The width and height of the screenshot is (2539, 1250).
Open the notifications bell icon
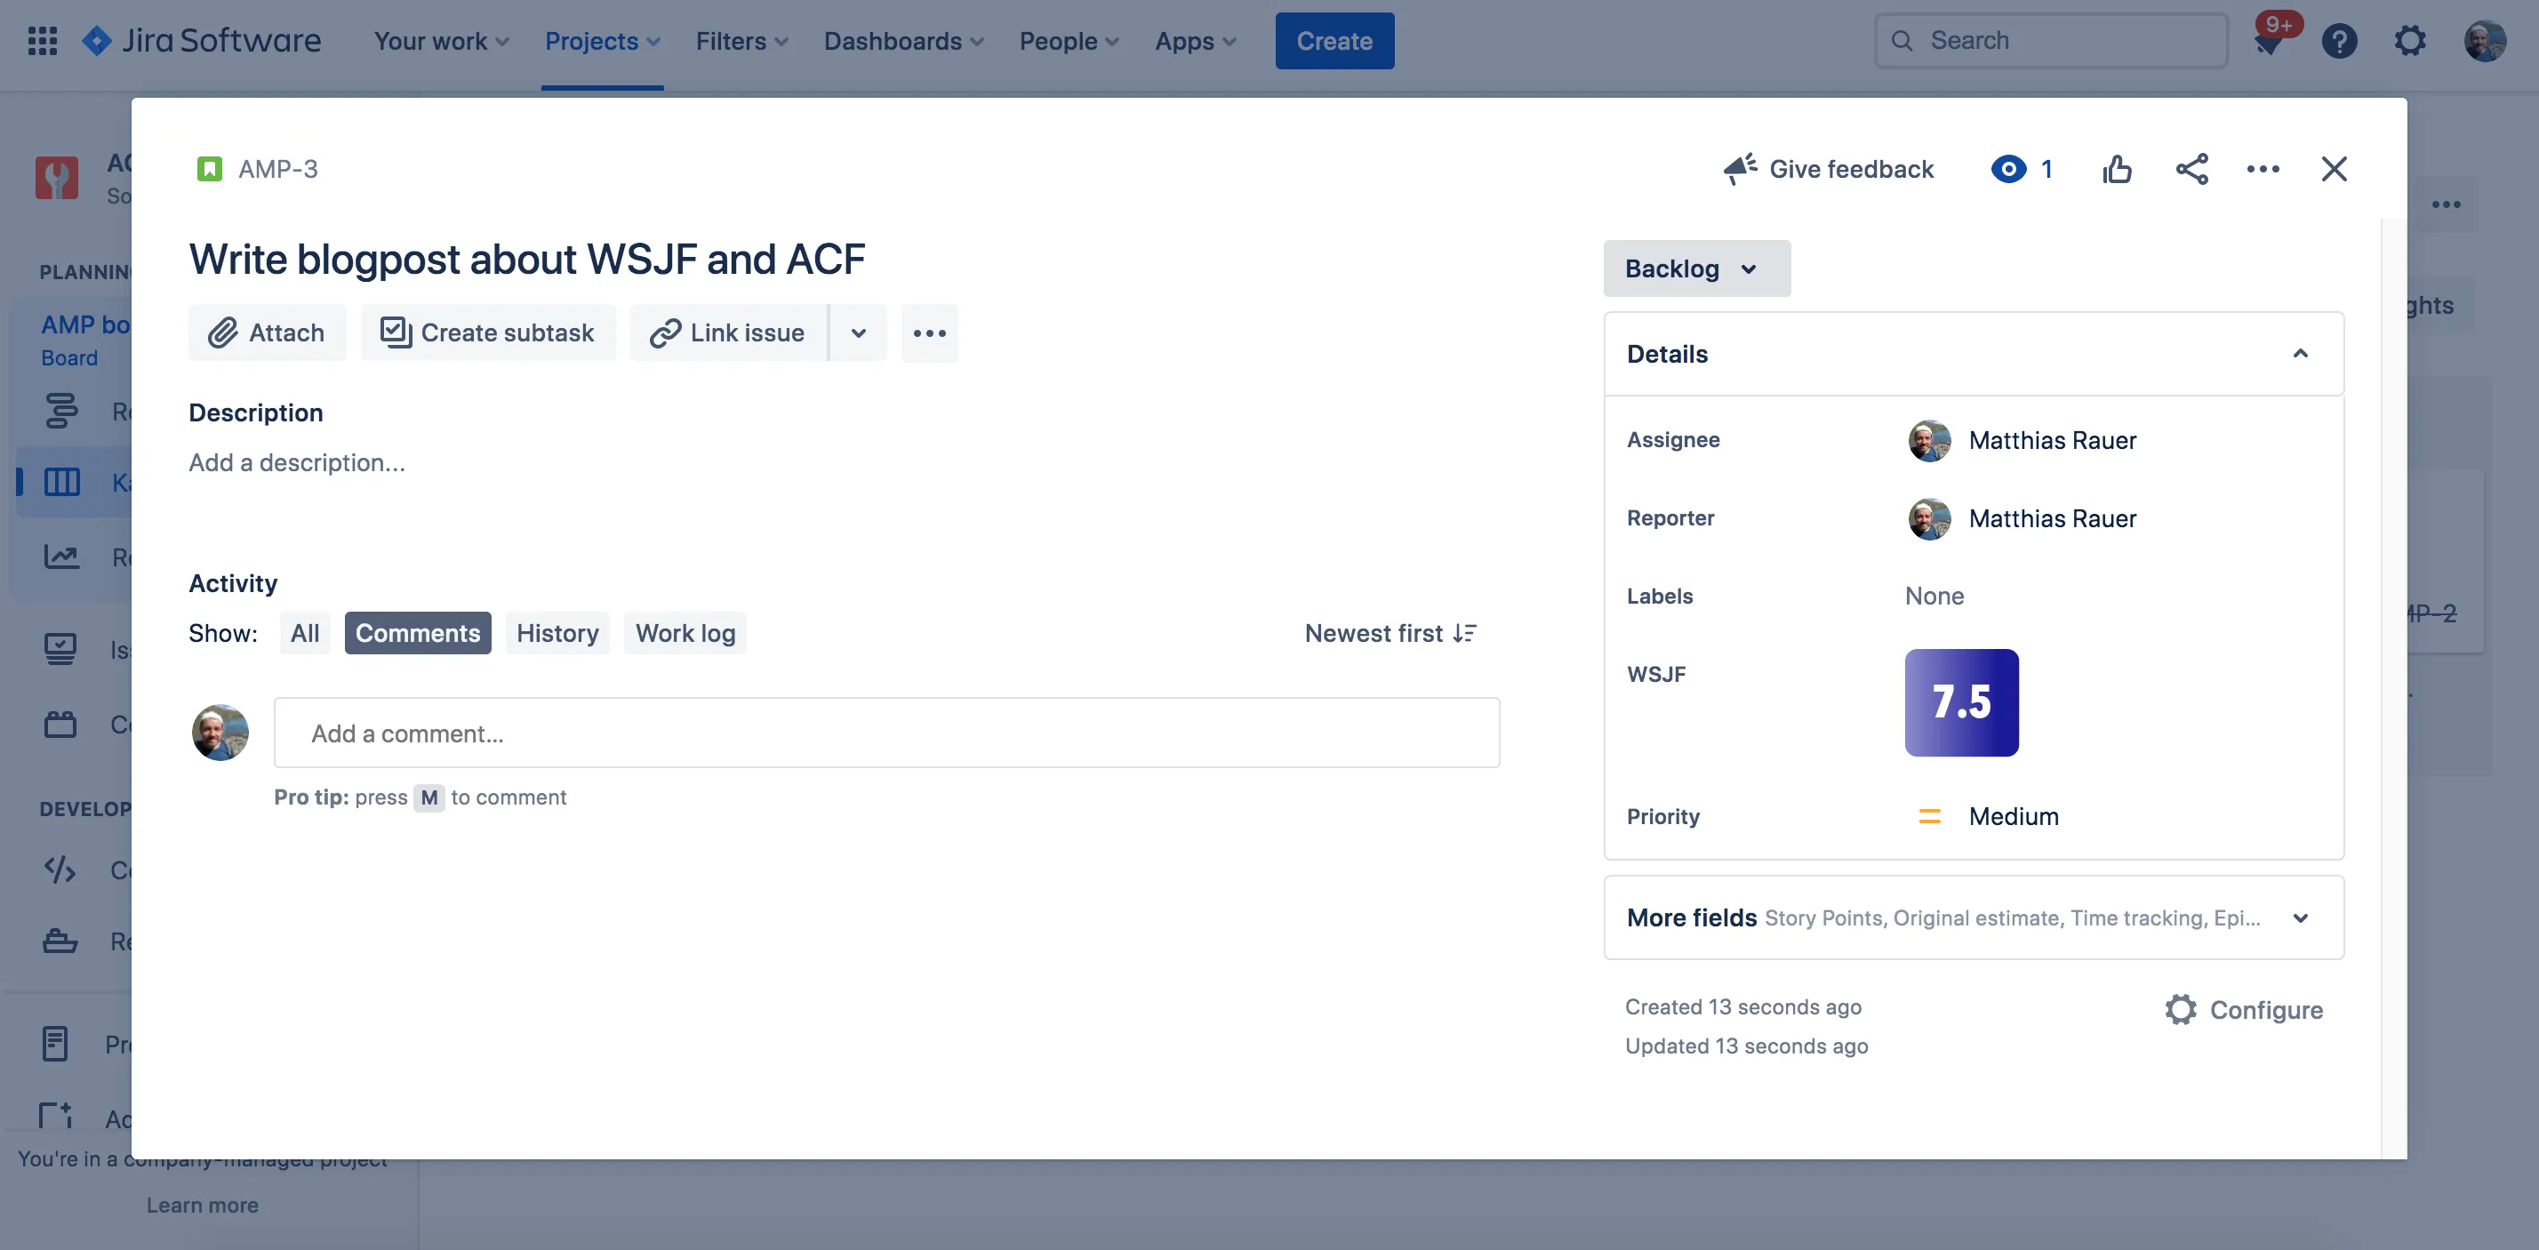[x=2270, y=40]
